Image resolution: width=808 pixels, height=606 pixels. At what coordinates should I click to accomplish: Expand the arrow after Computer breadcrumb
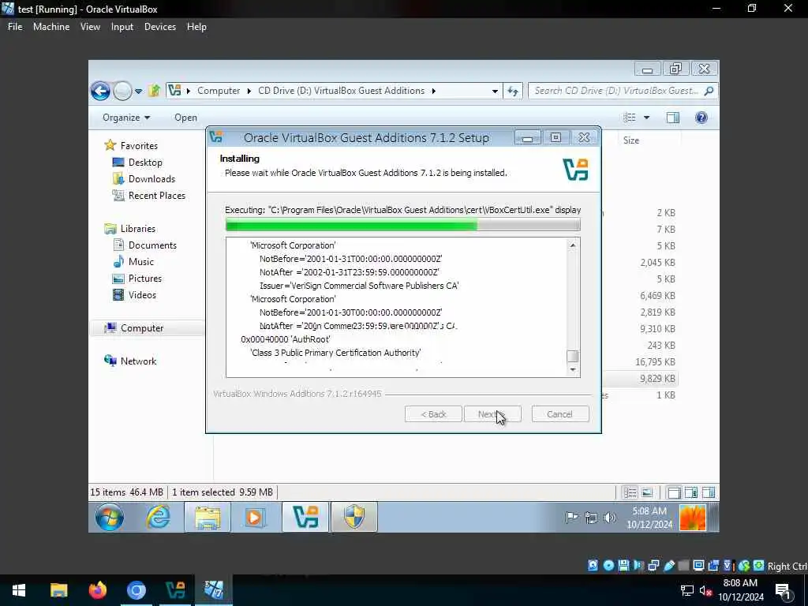click(x=249, y=91)
